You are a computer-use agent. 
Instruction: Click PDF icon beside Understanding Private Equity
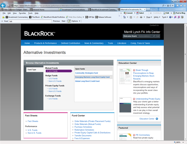click(134, 99)
